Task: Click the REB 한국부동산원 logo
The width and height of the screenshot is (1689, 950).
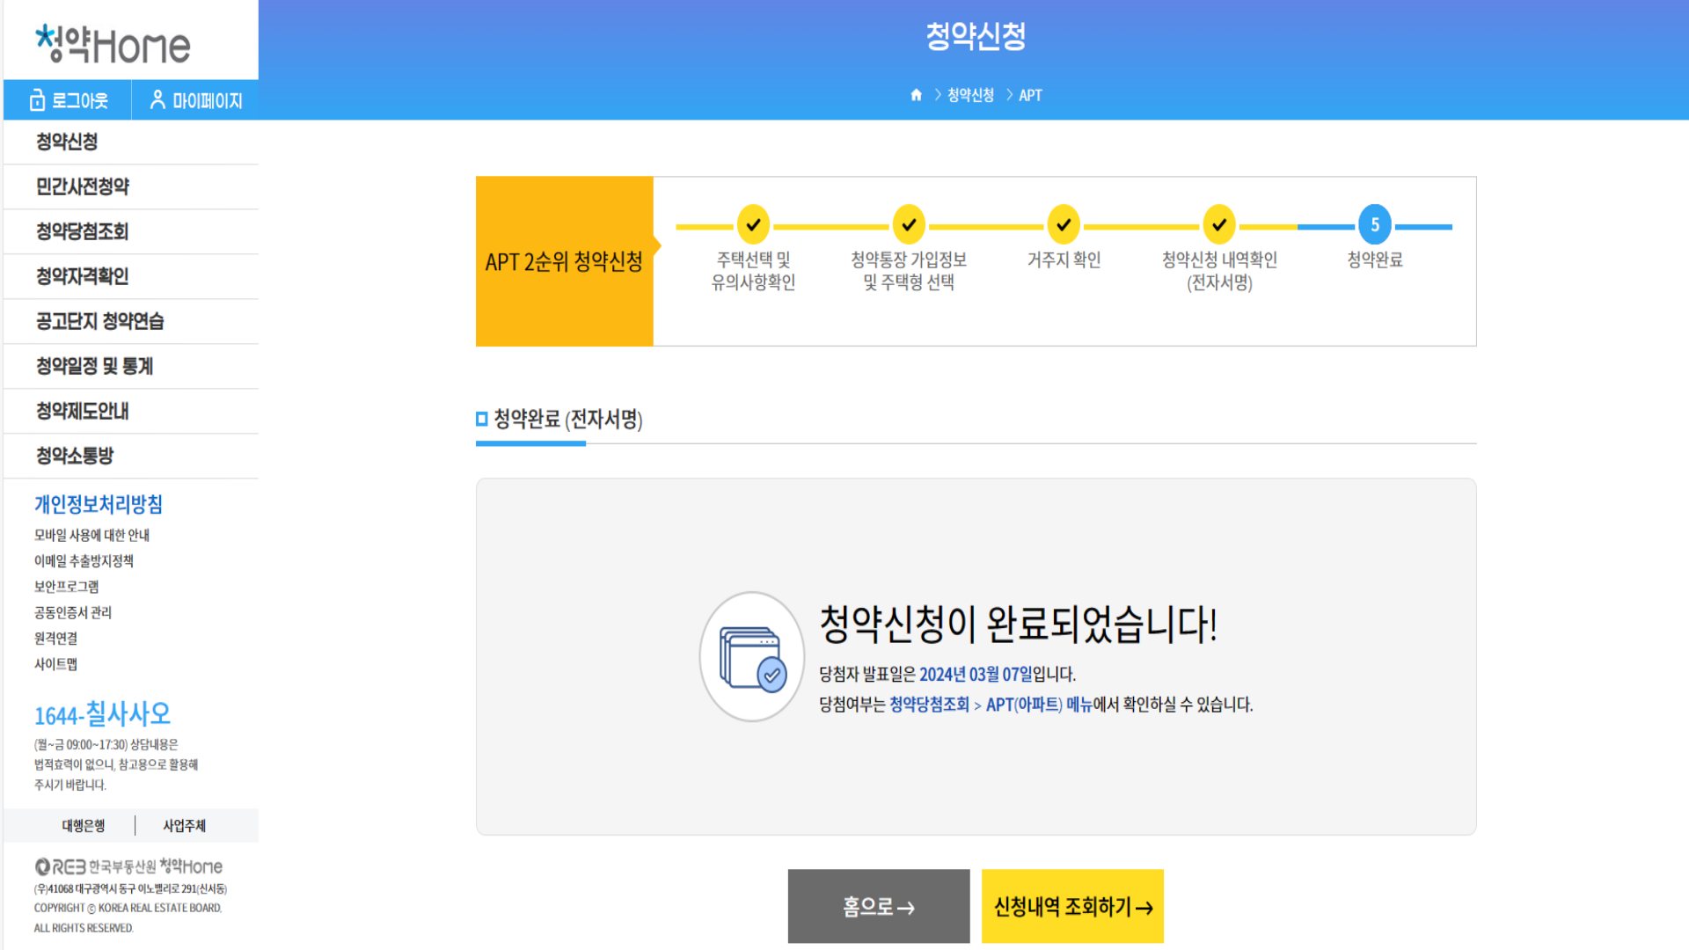Action: point(128,866)
